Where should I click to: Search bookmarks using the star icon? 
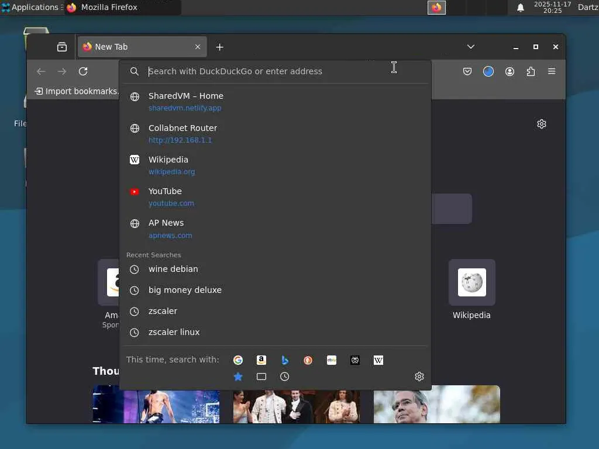(x=238, y=377)
